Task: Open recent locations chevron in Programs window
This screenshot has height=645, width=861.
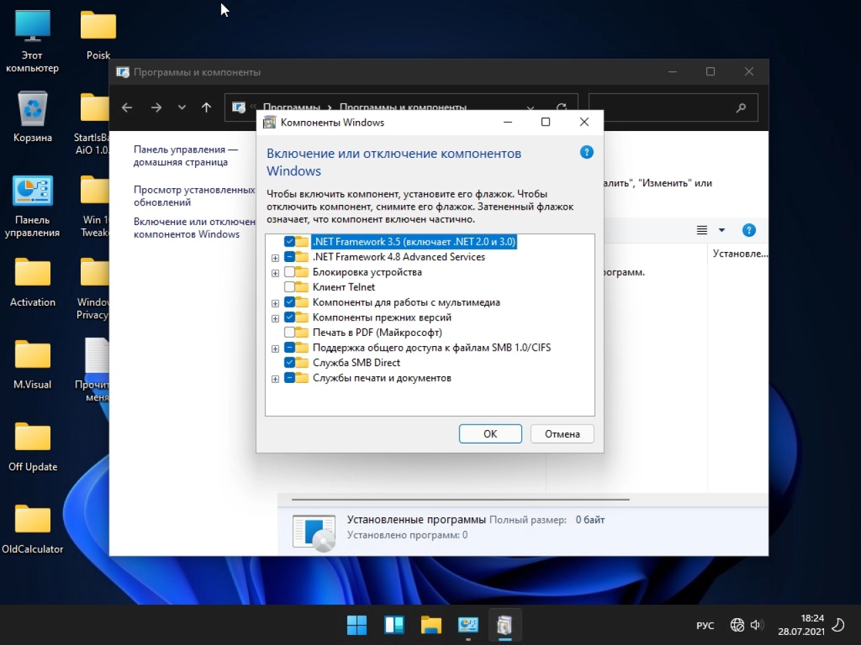Action: pos(182,107)
